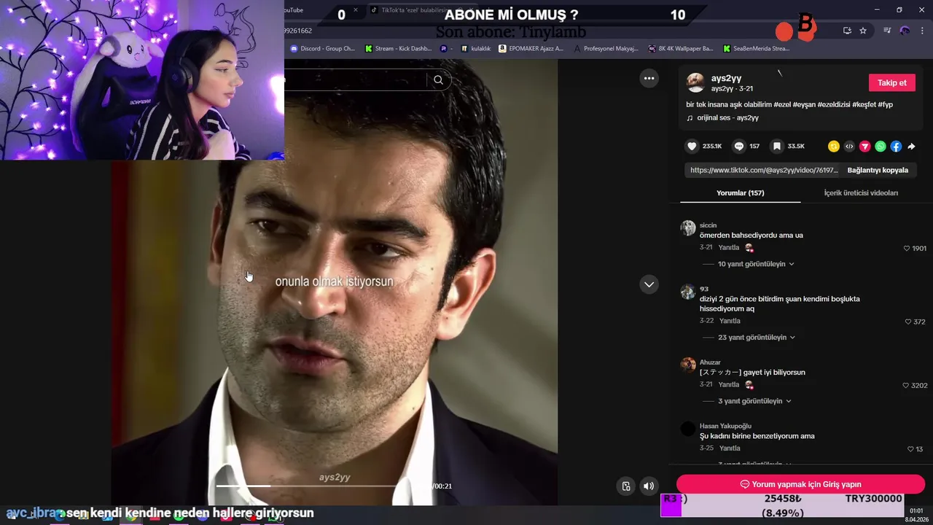Open the three-dot more options menu
The image size is (933, 525).
click(x=649, y=78)
